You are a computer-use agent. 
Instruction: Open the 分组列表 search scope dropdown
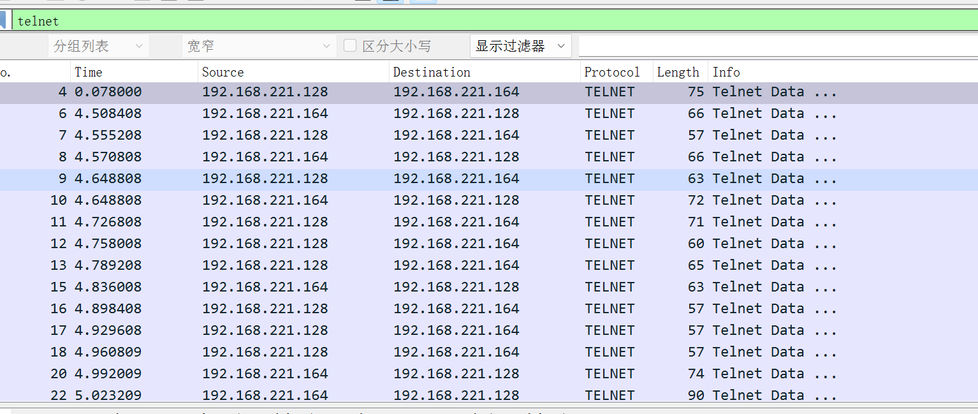point(98,46)
